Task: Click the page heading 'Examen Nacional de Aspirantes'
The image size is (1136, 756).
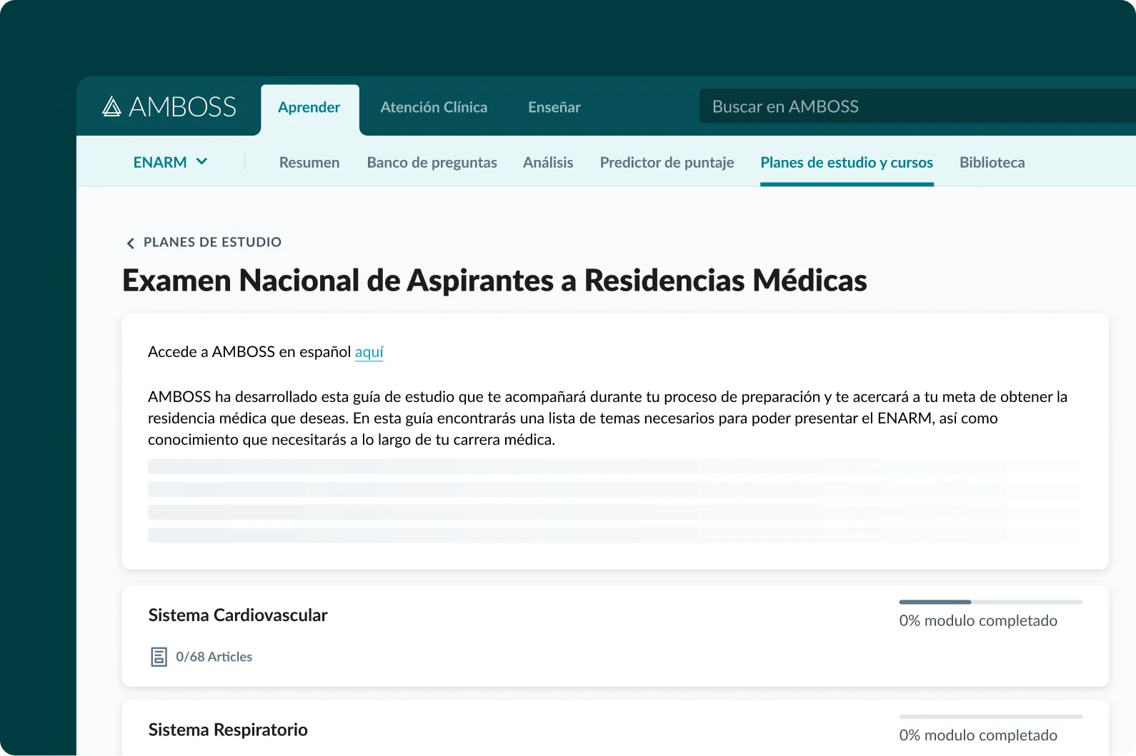Action: 494,281
